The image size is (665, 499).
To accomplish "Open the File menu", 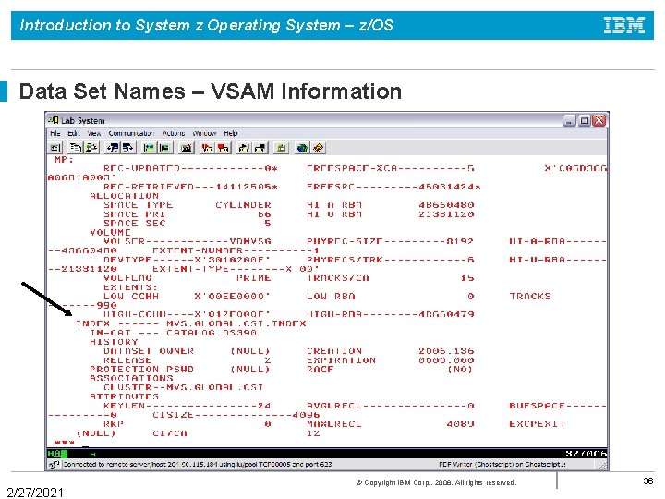I will click(55, 133).
